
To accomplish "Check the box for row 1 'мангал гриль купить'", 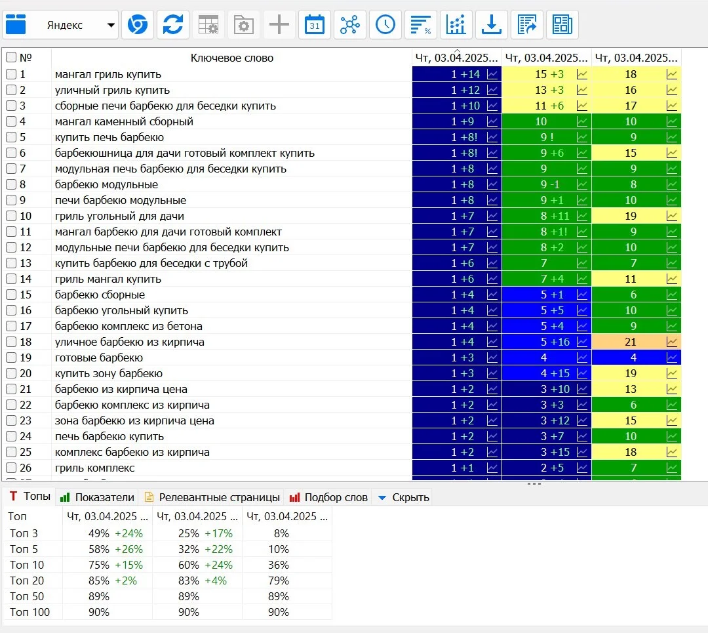I will coord(11,74).
